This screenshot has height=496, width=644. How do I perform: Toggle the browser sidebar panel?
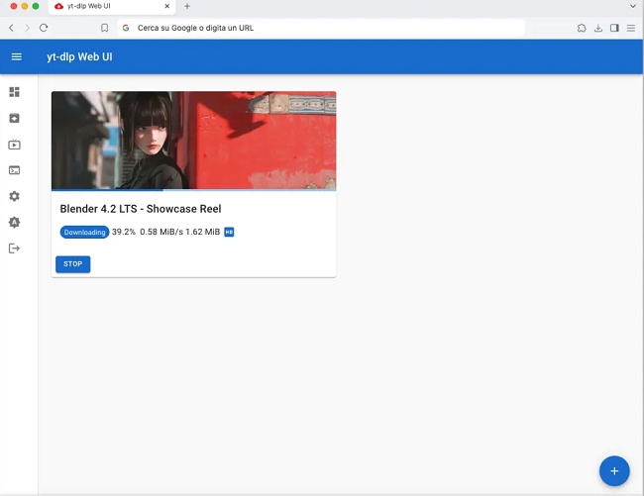[x=614, y=28]
